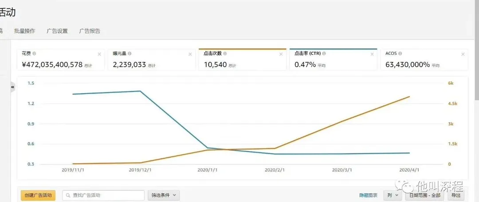Select the 花费 metric card
Viewport: 479px width, 202px height.
[x=61, y=60]
